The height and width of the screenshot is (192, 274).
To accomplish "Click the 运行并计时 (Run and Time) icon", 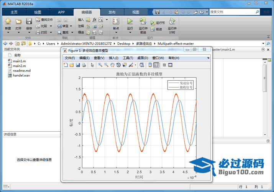I will [172, 21].
